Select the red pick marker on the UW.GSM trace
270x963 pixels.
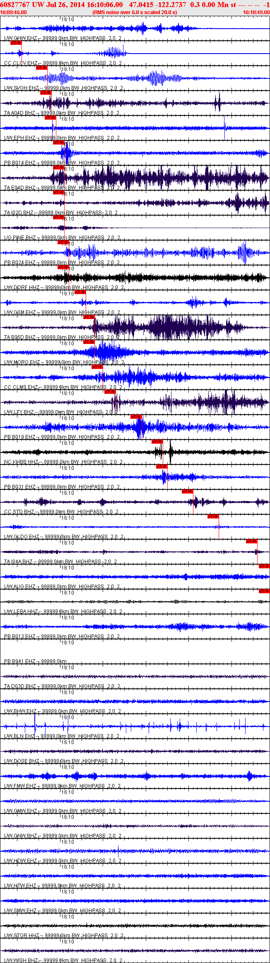(x=80, y=292)
